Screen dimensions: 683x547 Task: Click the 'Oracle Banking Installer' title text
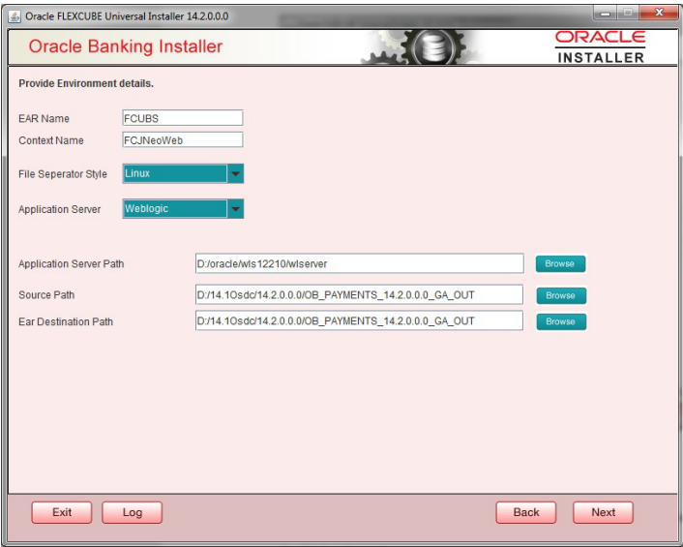(126, 46)
